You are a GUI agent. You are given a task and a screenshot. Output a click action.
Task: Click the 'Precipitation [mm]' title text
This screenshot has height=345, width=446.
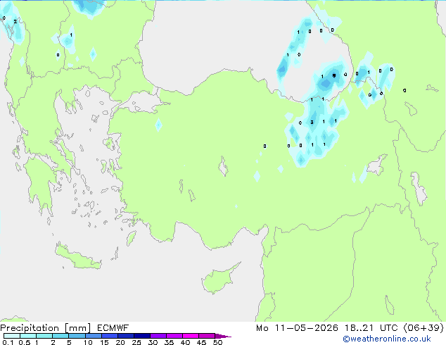pyautogui.click(x=46, y=328)
